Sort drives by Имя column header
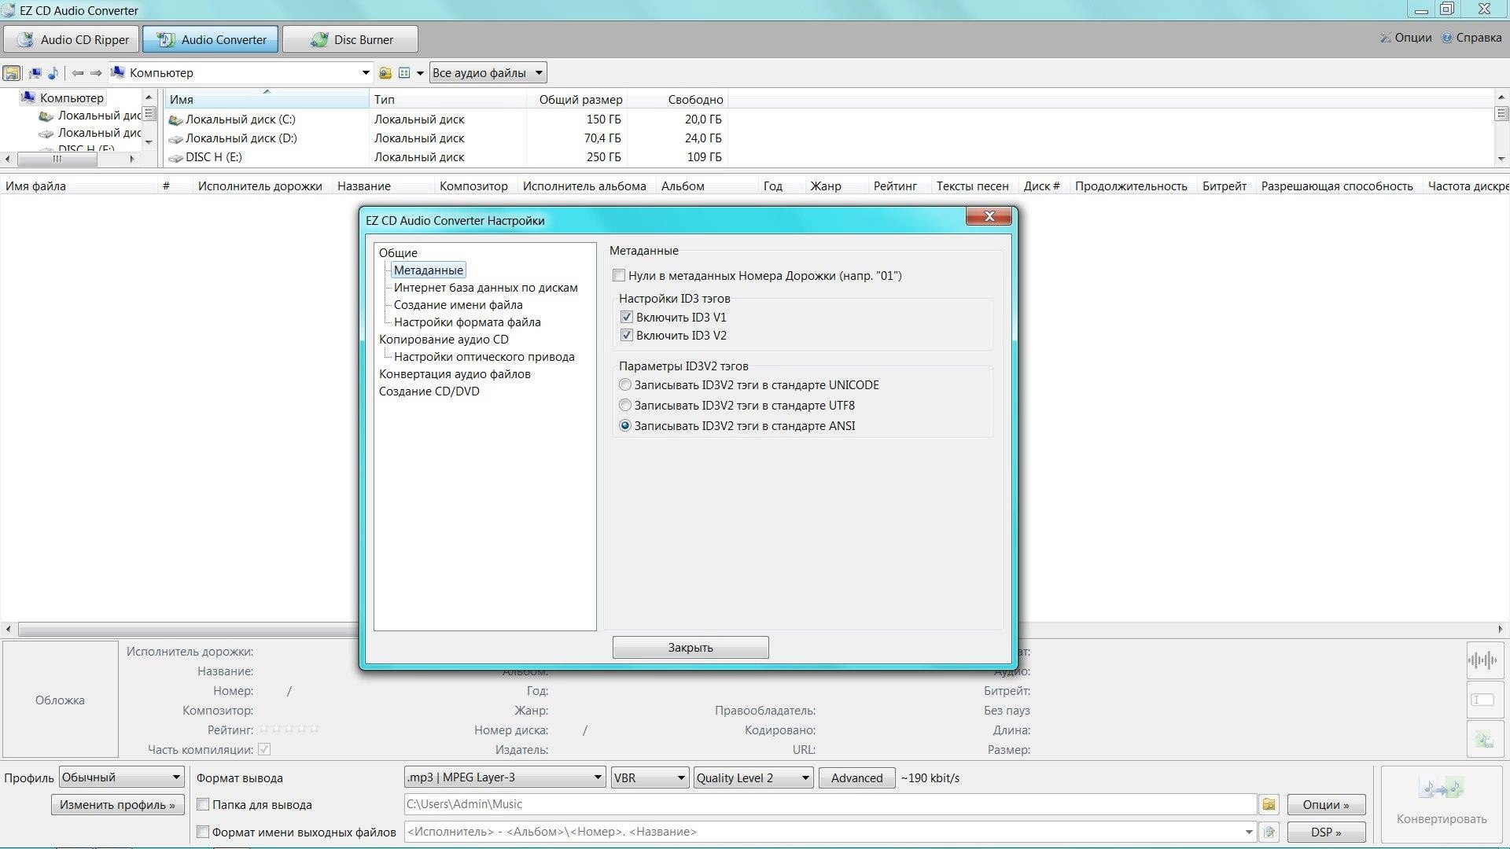Screen dimensions: 1510x849 267,99
